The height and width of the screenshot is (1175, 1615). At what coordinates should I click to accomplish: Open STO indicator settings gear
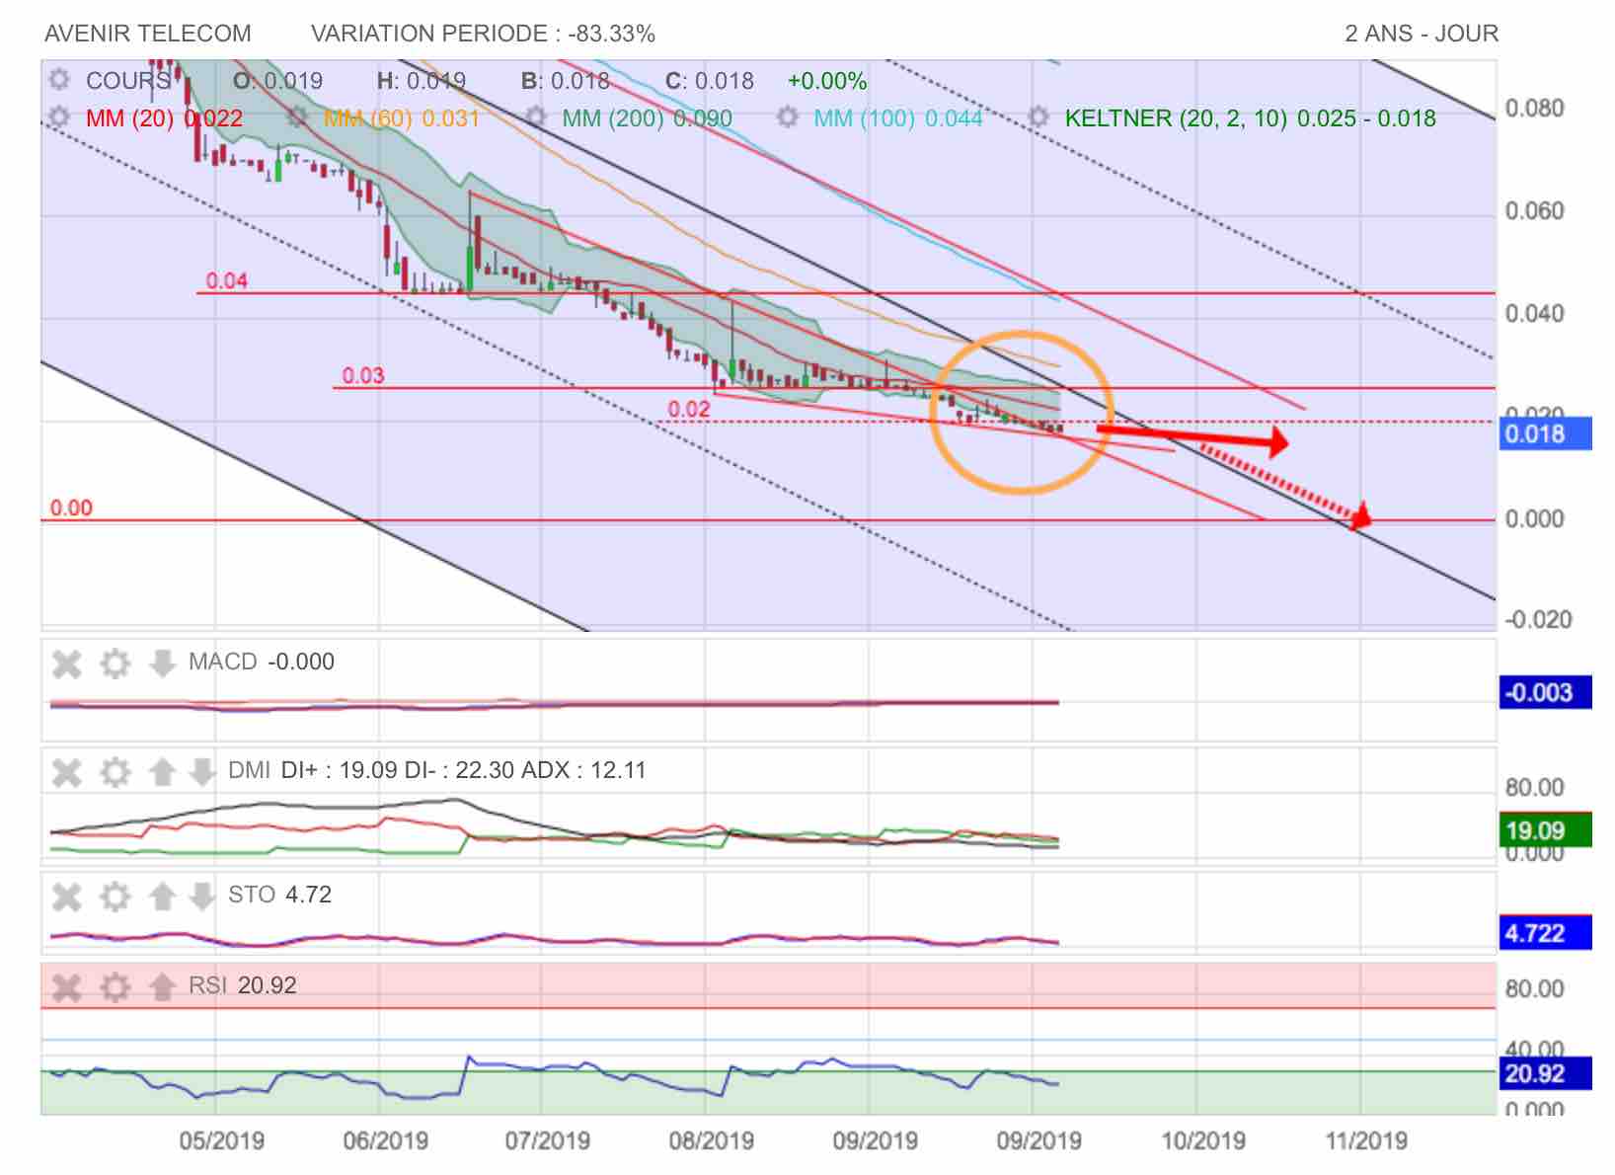115,897
